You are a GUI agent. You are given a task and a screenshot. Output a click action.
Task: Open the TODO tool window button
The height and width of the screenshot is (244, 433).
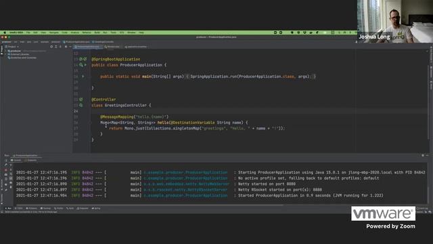[18, 208]
